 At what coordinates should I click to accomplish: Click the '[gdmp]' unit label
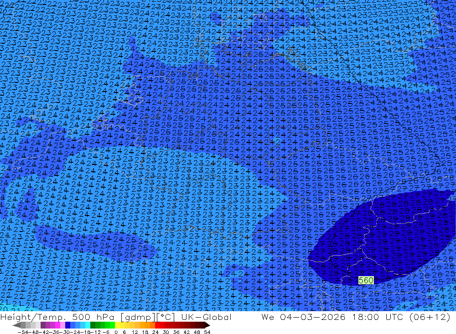pos(138,317)
